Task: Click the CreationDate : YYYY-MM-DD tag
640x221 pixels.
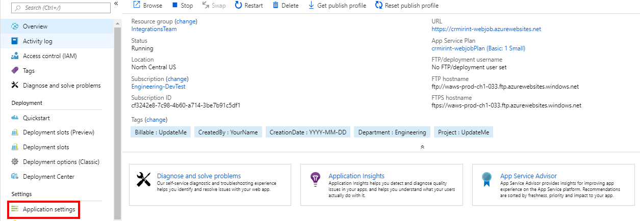Action: [308, 132]
